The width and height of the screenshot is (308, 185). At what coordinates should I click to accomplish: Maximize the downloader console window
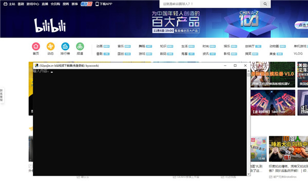[235, 65]
